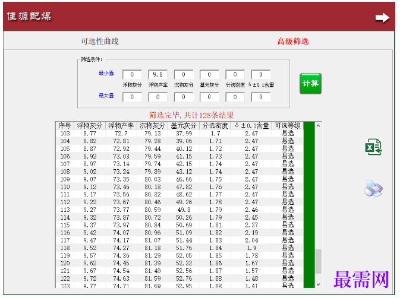This screenshot has height=298, width=400.
Task: Select cell 81.07 in row 117
Action: [152, 240]
